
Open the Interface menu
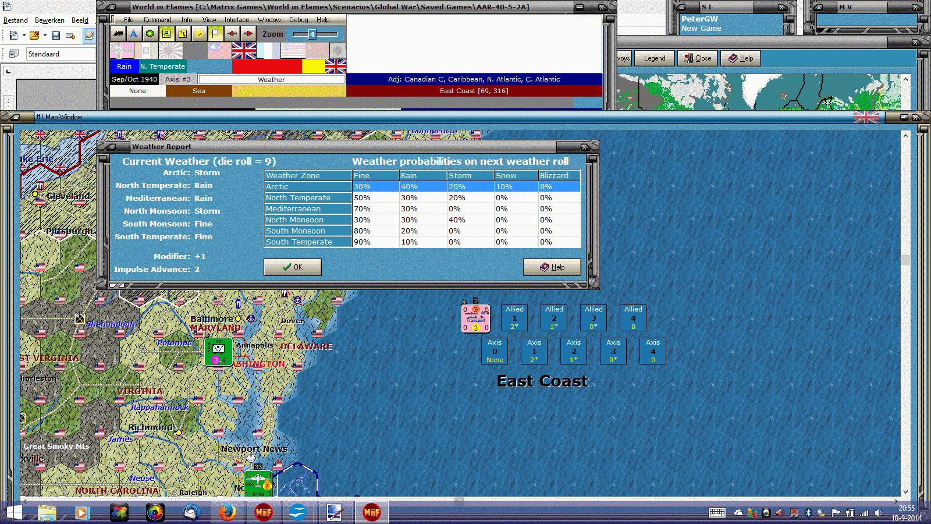237,20
